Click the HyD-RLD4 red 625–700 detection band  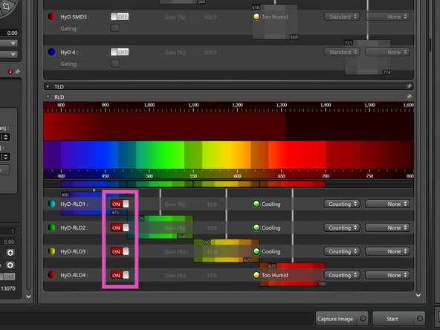click(x=293, y=275)
